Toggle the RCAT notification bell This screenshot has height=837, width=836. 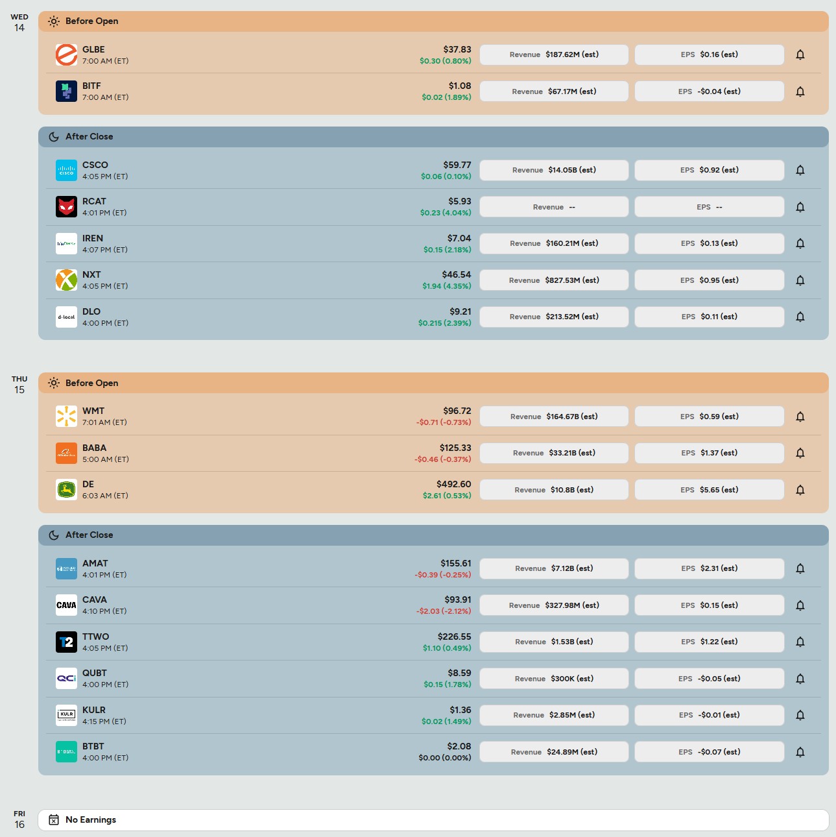point(800,207)
